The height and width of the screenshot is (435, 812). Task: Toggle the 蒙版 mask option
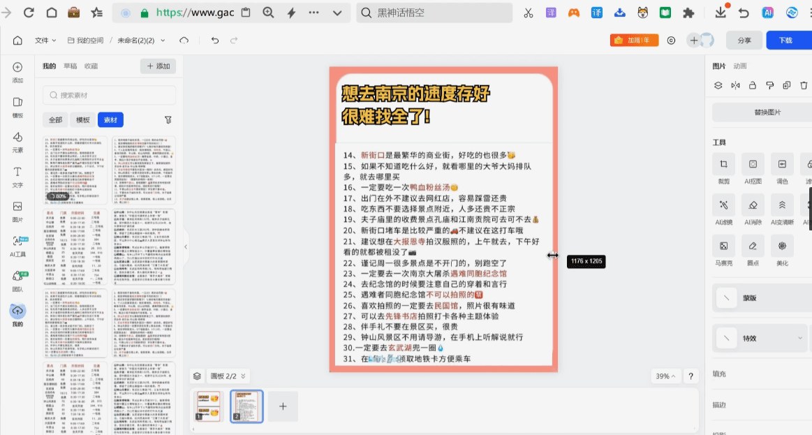pyautogui.click(x=762, y=298)
